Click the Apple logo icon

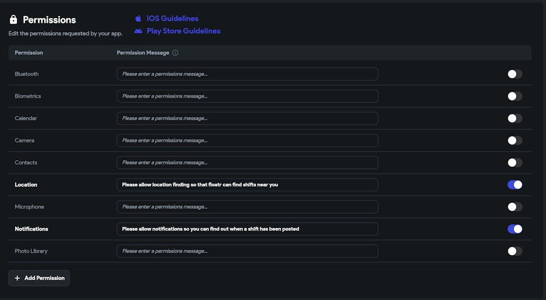point(138,19)
